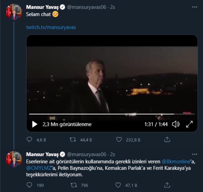Reply to the second tweet
The height and width of the screenshot is (192, 203).
(x=29, y=185)
